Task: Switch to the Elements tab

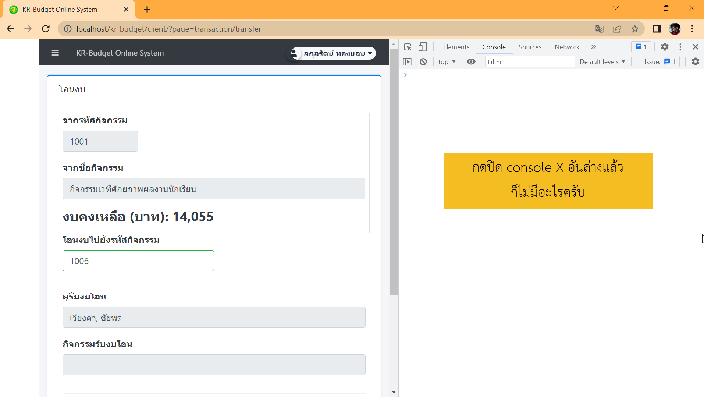Action: pyautogui.click(x=456, y=47)
